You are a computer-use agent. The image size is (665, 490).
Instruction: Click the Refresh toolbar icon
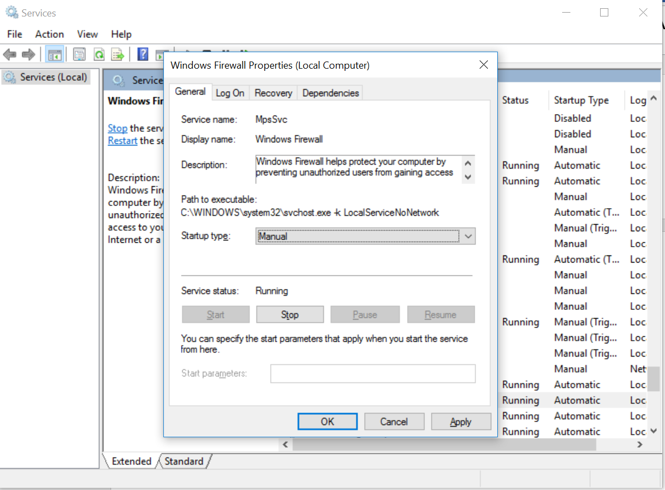pos(99,54)
